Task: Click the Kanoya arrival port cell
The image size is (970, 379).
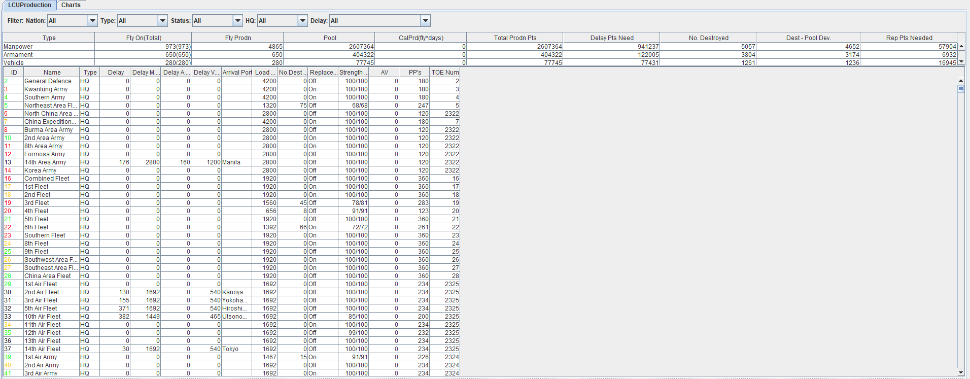Action: [237, 292]
